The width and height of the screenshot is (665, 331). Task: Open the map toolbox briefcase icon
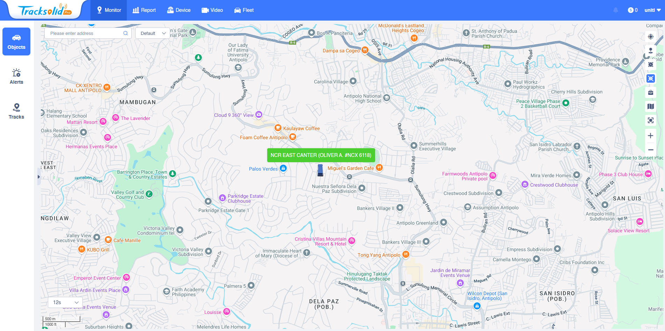pyautogui.click(x=650, y=92)
